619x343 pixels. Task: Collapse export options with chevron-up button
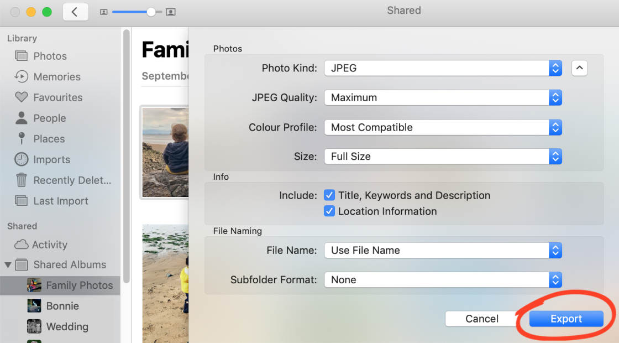tap(579, 68)
